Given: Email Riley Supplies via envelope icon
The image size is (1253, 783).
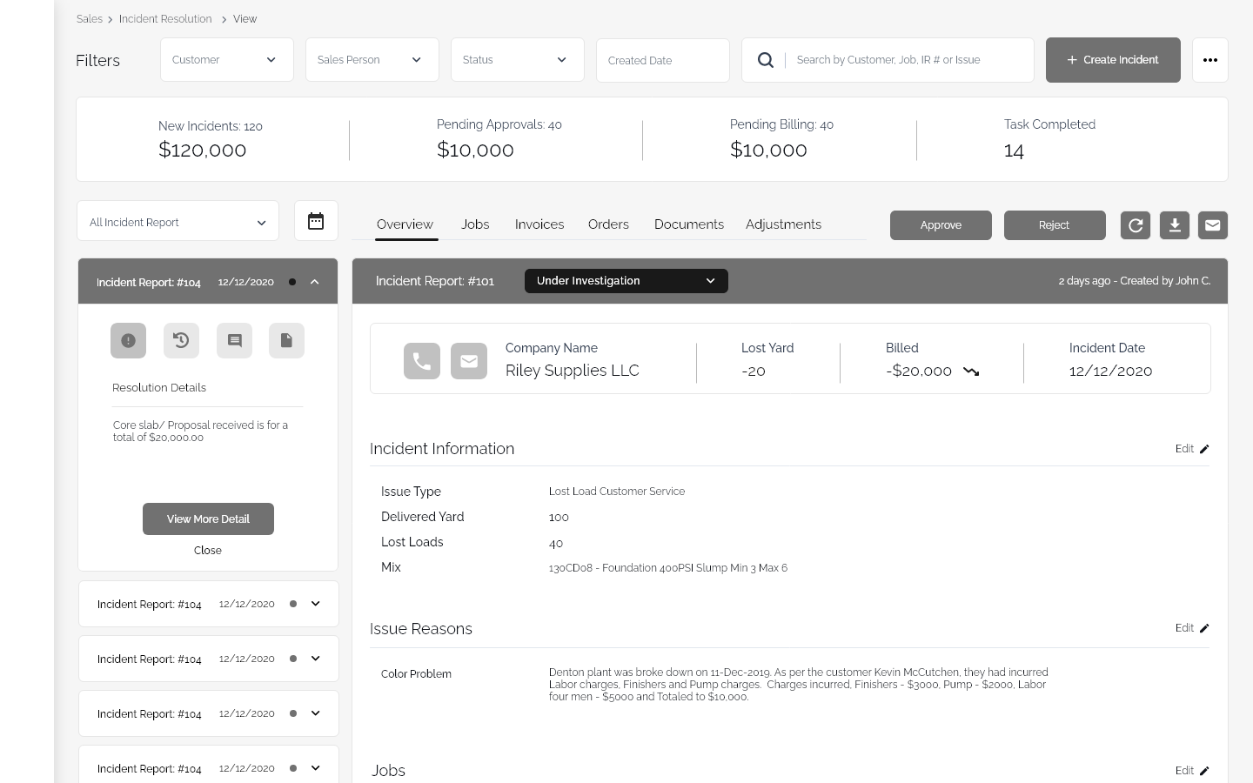Looking at the screenshot, I should 469,361.
